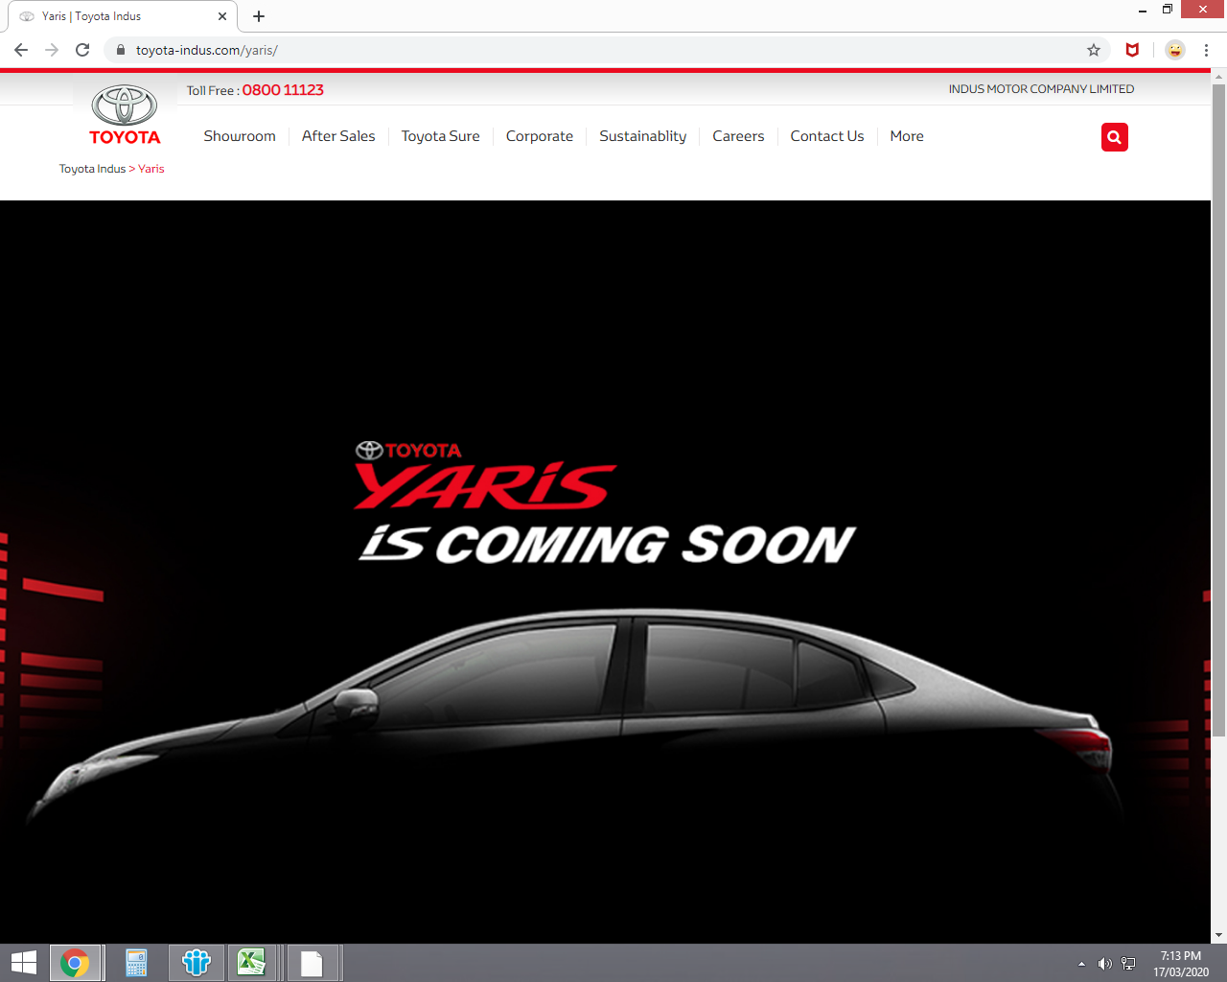Open the Chrome profile avatar
Viewport: 1227px width, 982px height.
(1175, 50)
